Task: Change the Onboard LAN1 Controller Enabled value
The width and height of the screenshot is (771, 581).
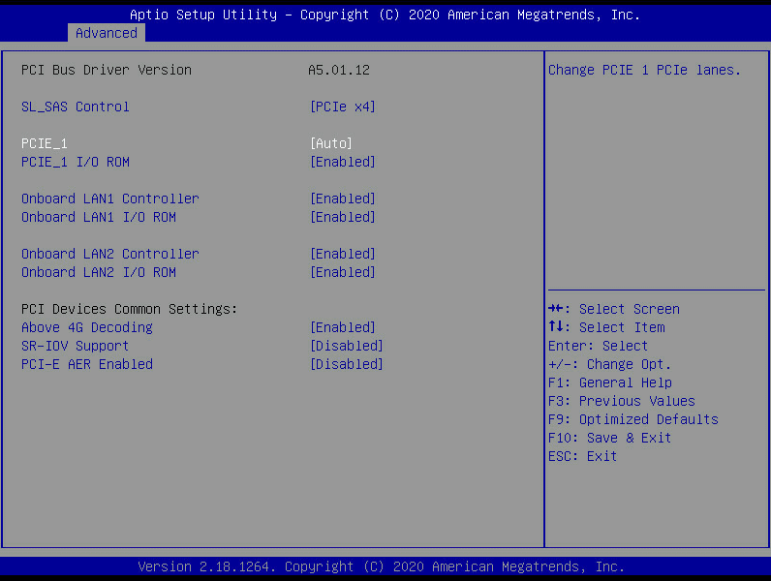Action: coord(343,199)
